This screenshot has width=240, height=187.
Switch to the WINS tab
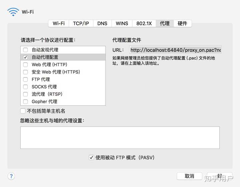pos(122,23)
